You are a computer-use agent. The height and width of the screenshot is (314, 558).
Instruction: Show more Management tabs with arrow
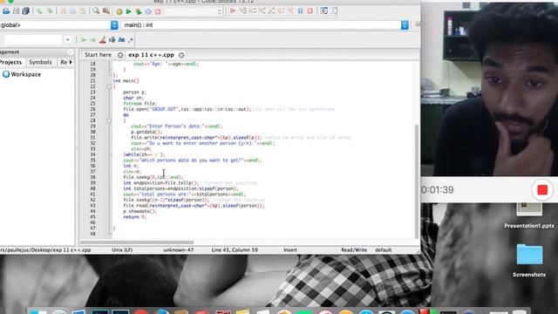coord(71,62)
